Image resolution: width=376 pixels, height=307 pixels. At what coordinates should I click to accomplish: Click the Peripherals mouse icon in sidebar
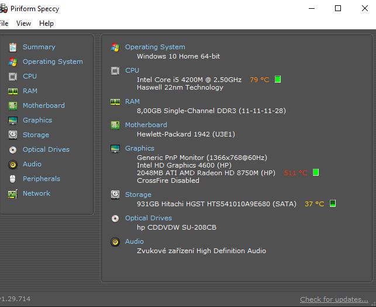(x=13, y=179)
